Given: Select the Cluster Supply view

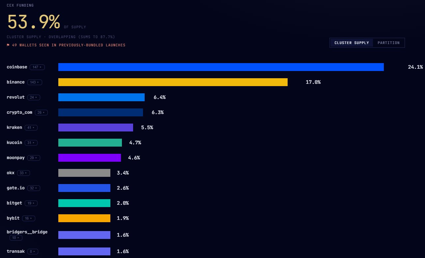Looking at the screenshot, I should coord(352,43).
